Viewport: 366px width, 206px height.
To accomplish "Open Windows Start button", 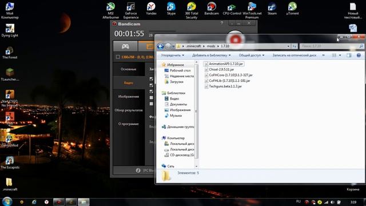I will pos(7,201).
